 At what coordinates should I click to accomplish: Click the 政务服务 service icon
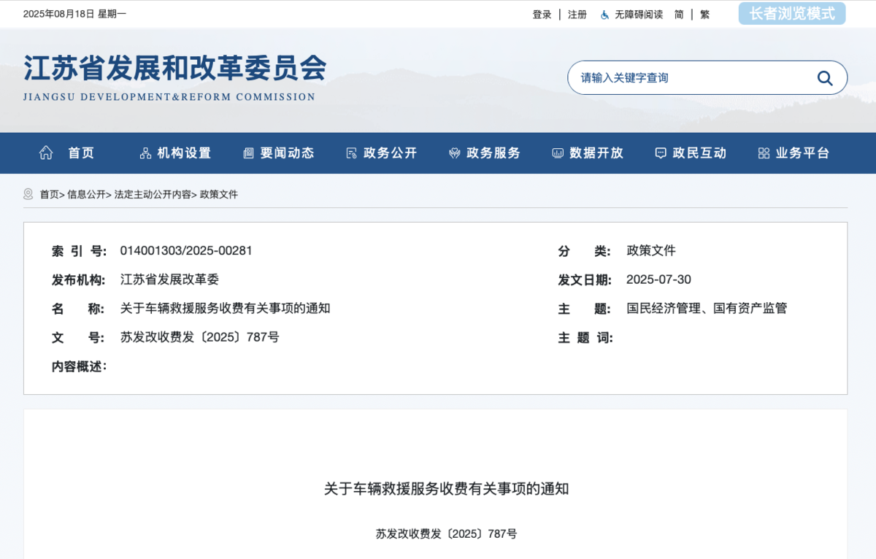coord(454,153)
